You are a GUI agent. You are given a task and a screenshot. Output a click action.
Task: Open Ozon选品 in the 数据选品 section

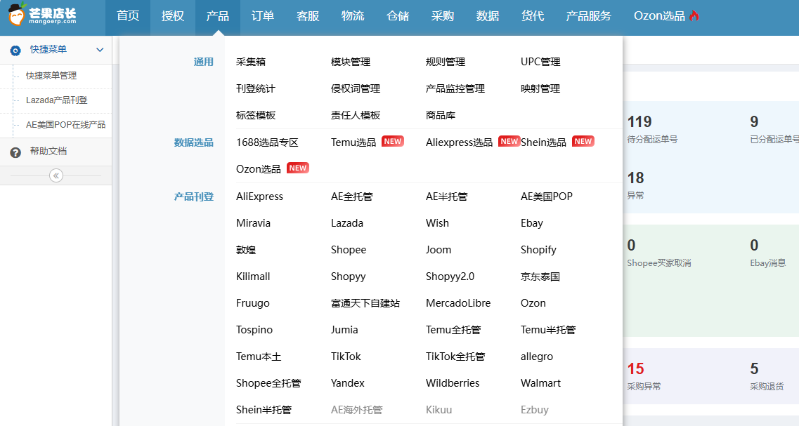point(259,169)
